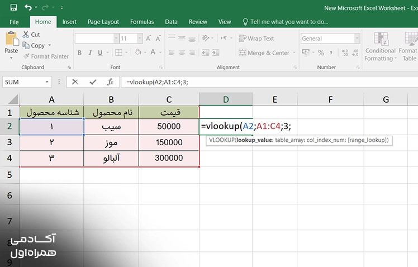Screen dimensions: 418x267
Task: Click Middle Align icon
Action: click(182, 39)
